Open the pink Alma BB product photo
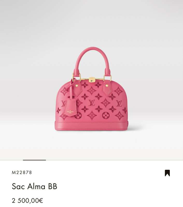 (x=92, y=89)
